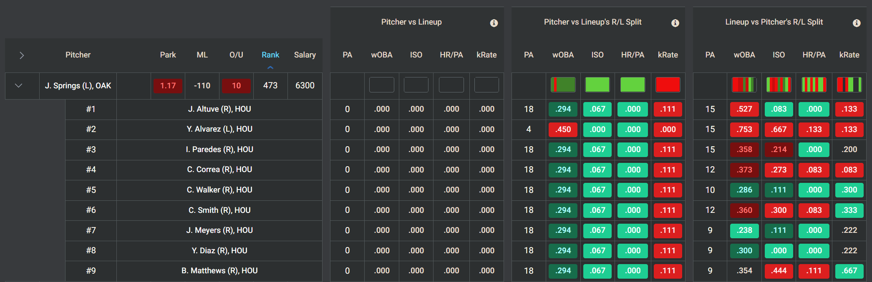The height and width of the screenshot is (282, 872).
Task: Sort table by Salary column header
Action: 305,55
